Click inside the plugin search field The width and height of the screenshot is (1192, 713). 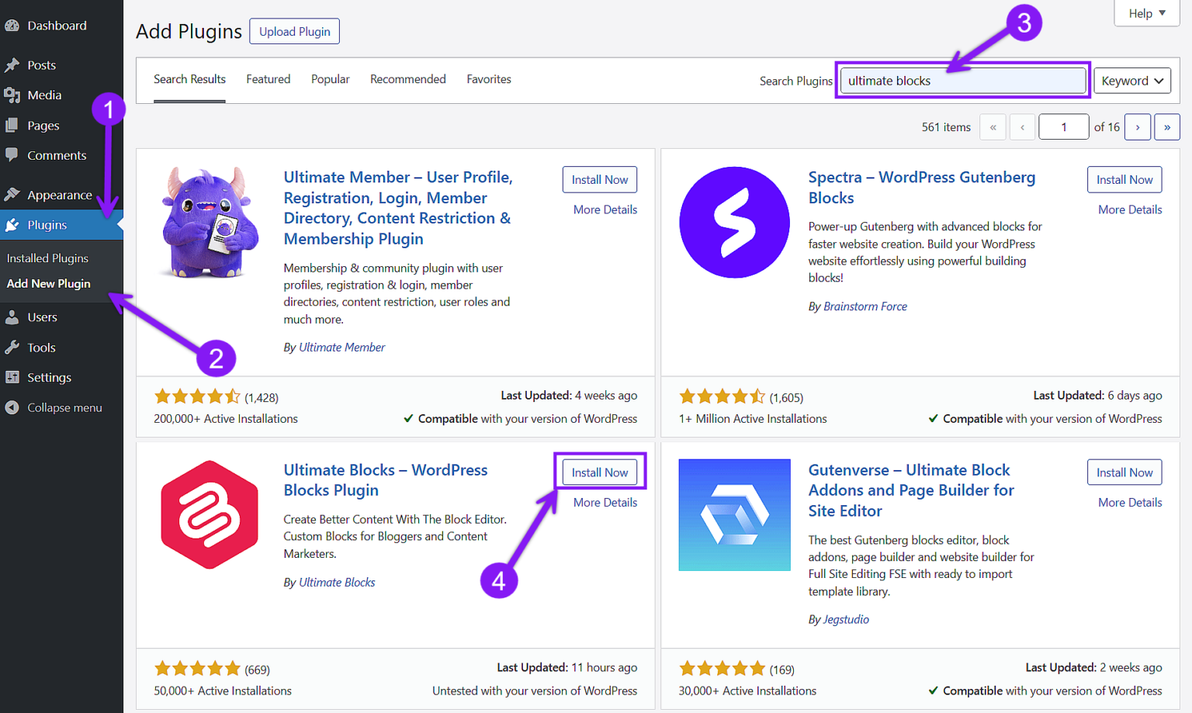coord(962,80)
